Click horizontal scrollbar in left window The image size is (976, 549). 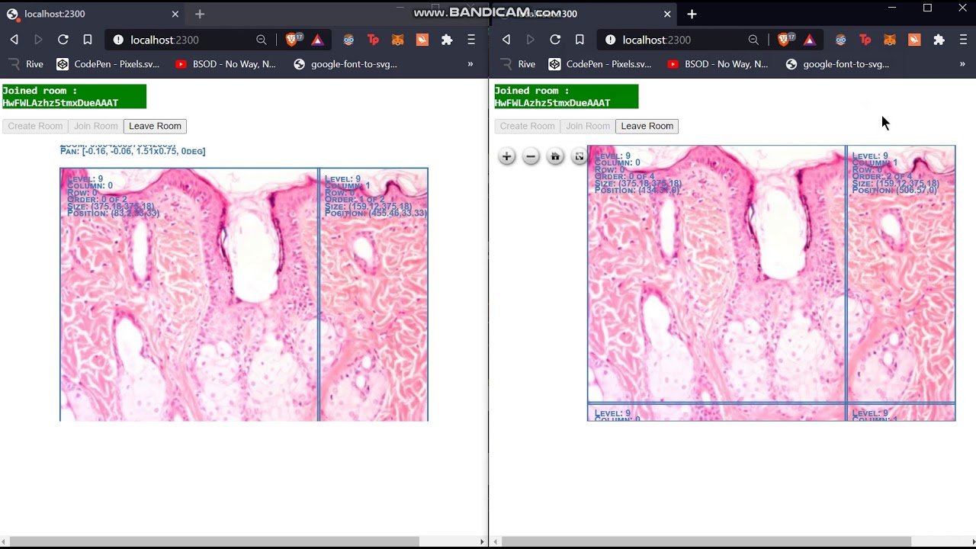pyautogui.click(x=214, y=541)
